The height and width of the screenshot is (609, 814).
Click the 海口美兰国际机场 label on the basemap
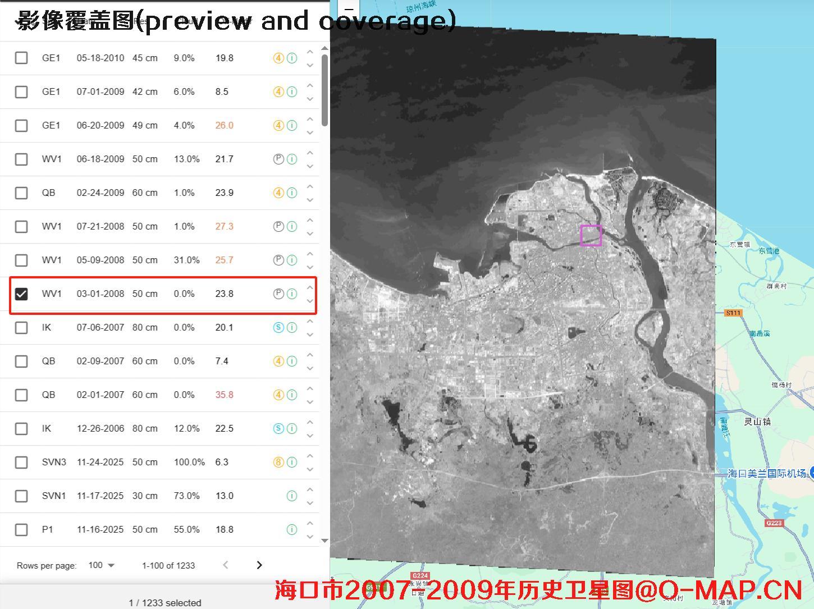click(768, 473)
